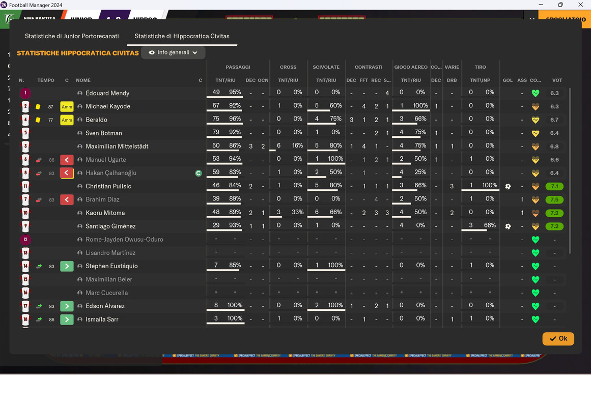
Task: Click Kaoru Mitoma's condition heart icon
Action: pyautogui.click(x=535, y=213)
